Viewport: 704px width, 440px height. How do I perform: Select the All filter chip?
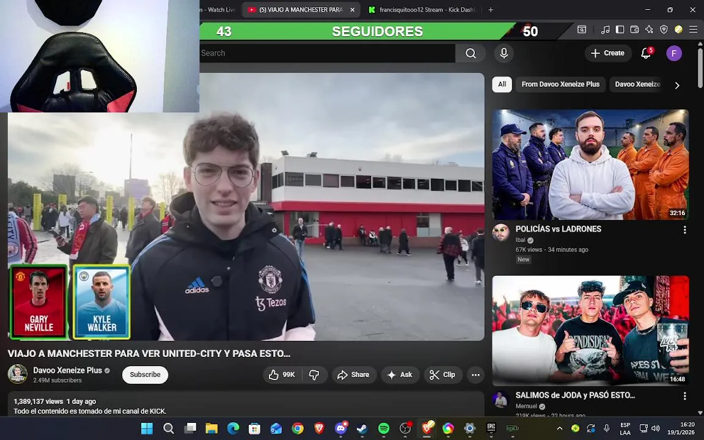(x=502, y=84)
